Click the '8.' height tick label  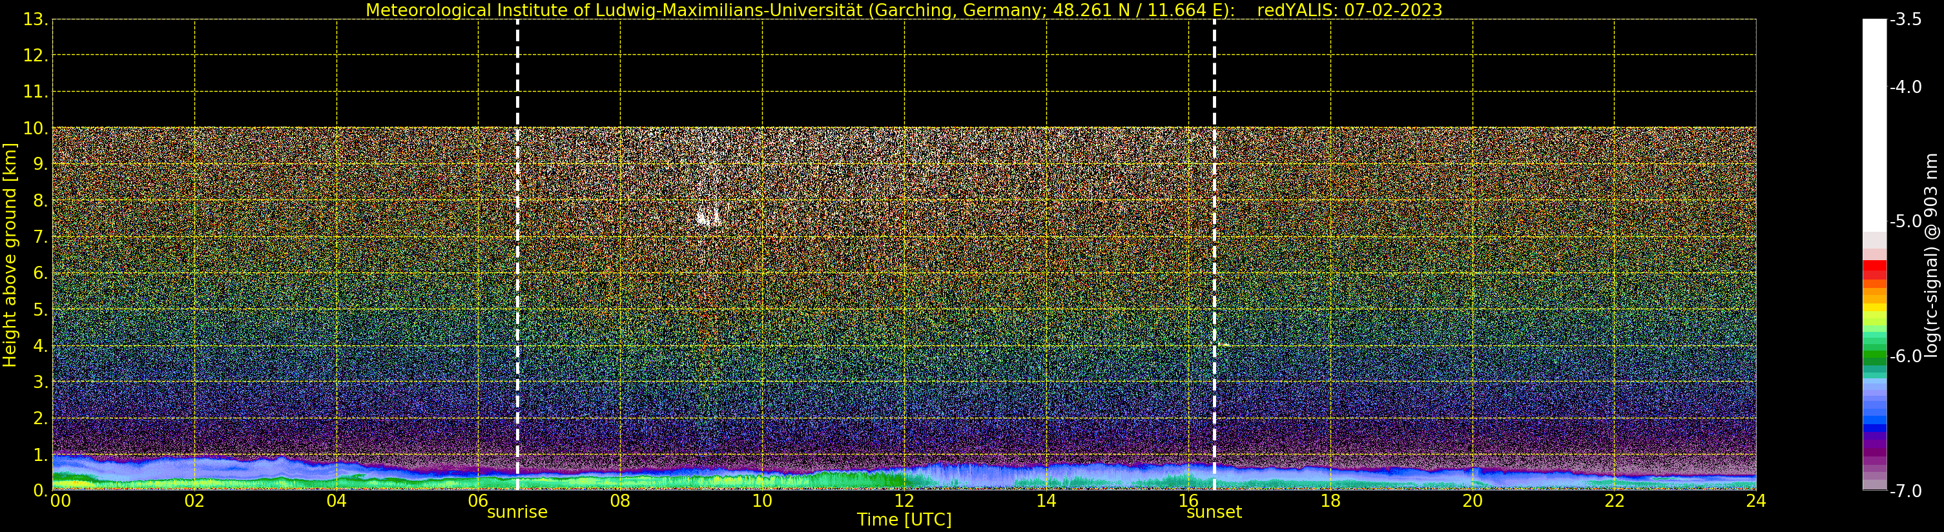[40, 201]
